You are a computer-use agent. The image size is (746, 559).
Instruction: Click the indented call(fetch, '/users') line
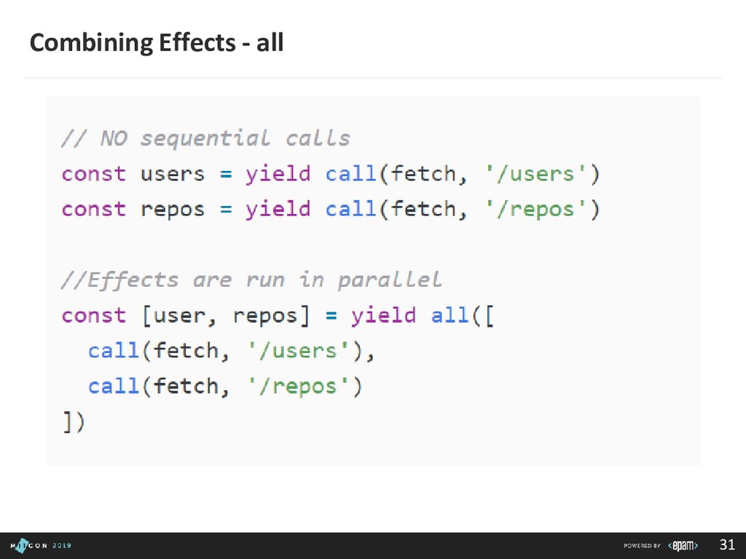[x=232, y=352]
